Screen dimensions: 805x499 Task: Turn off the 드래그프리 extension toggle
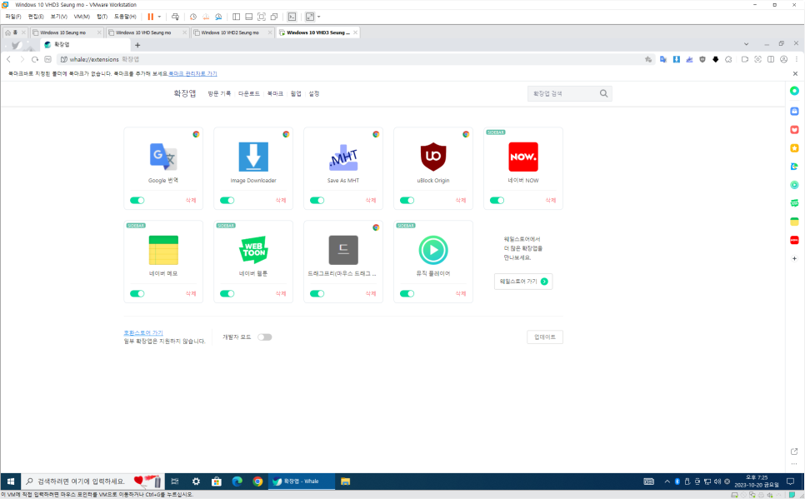point(317,293)
